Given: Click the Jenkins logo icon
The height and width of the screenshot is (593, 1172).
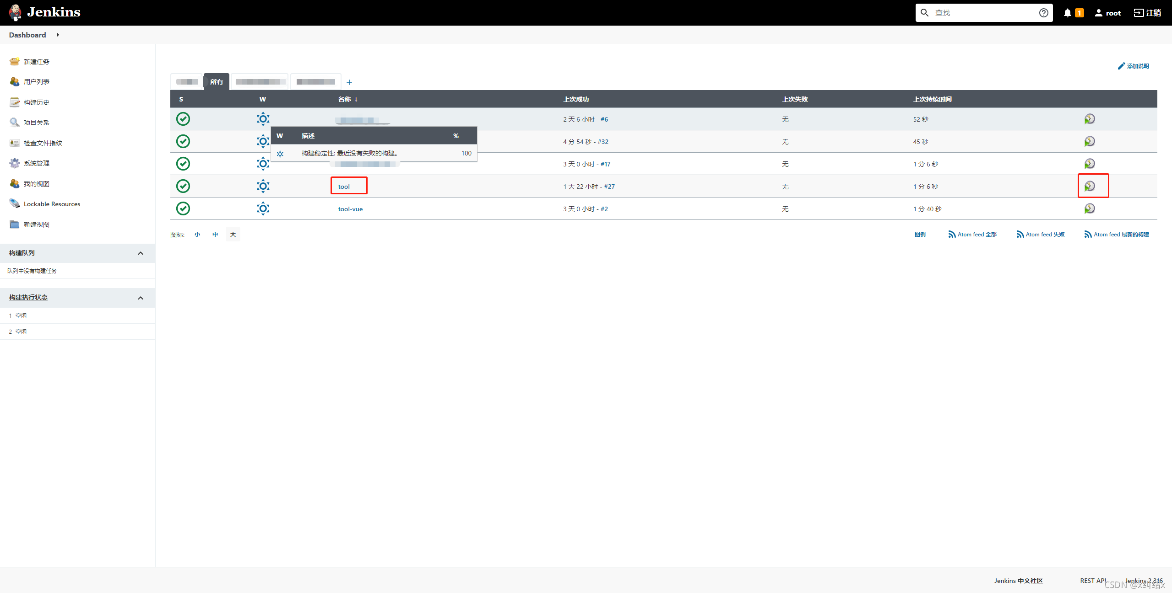Looking at the screenshot, I should pyautogui.click(x=15, y=12).
